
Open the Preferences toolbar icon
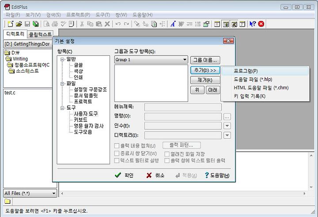pos(206,24)
